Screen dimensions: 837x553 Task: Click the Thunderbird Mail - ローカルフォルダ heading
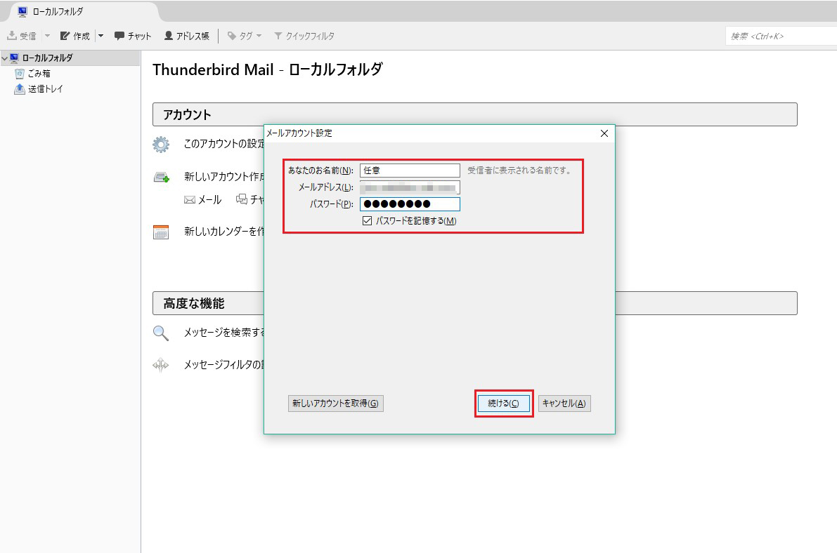coord(268,69)
